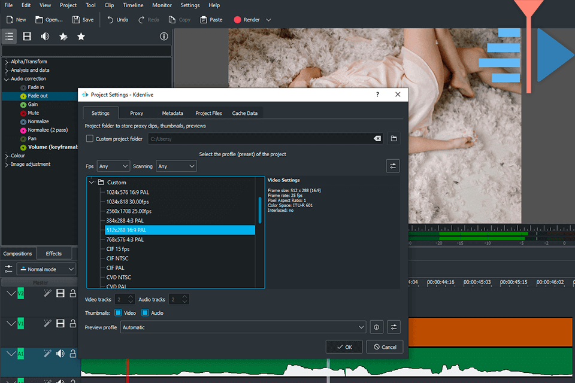Open the Timeline menu
Viewport: 575px width, 383px height.
tap(133, 5)
